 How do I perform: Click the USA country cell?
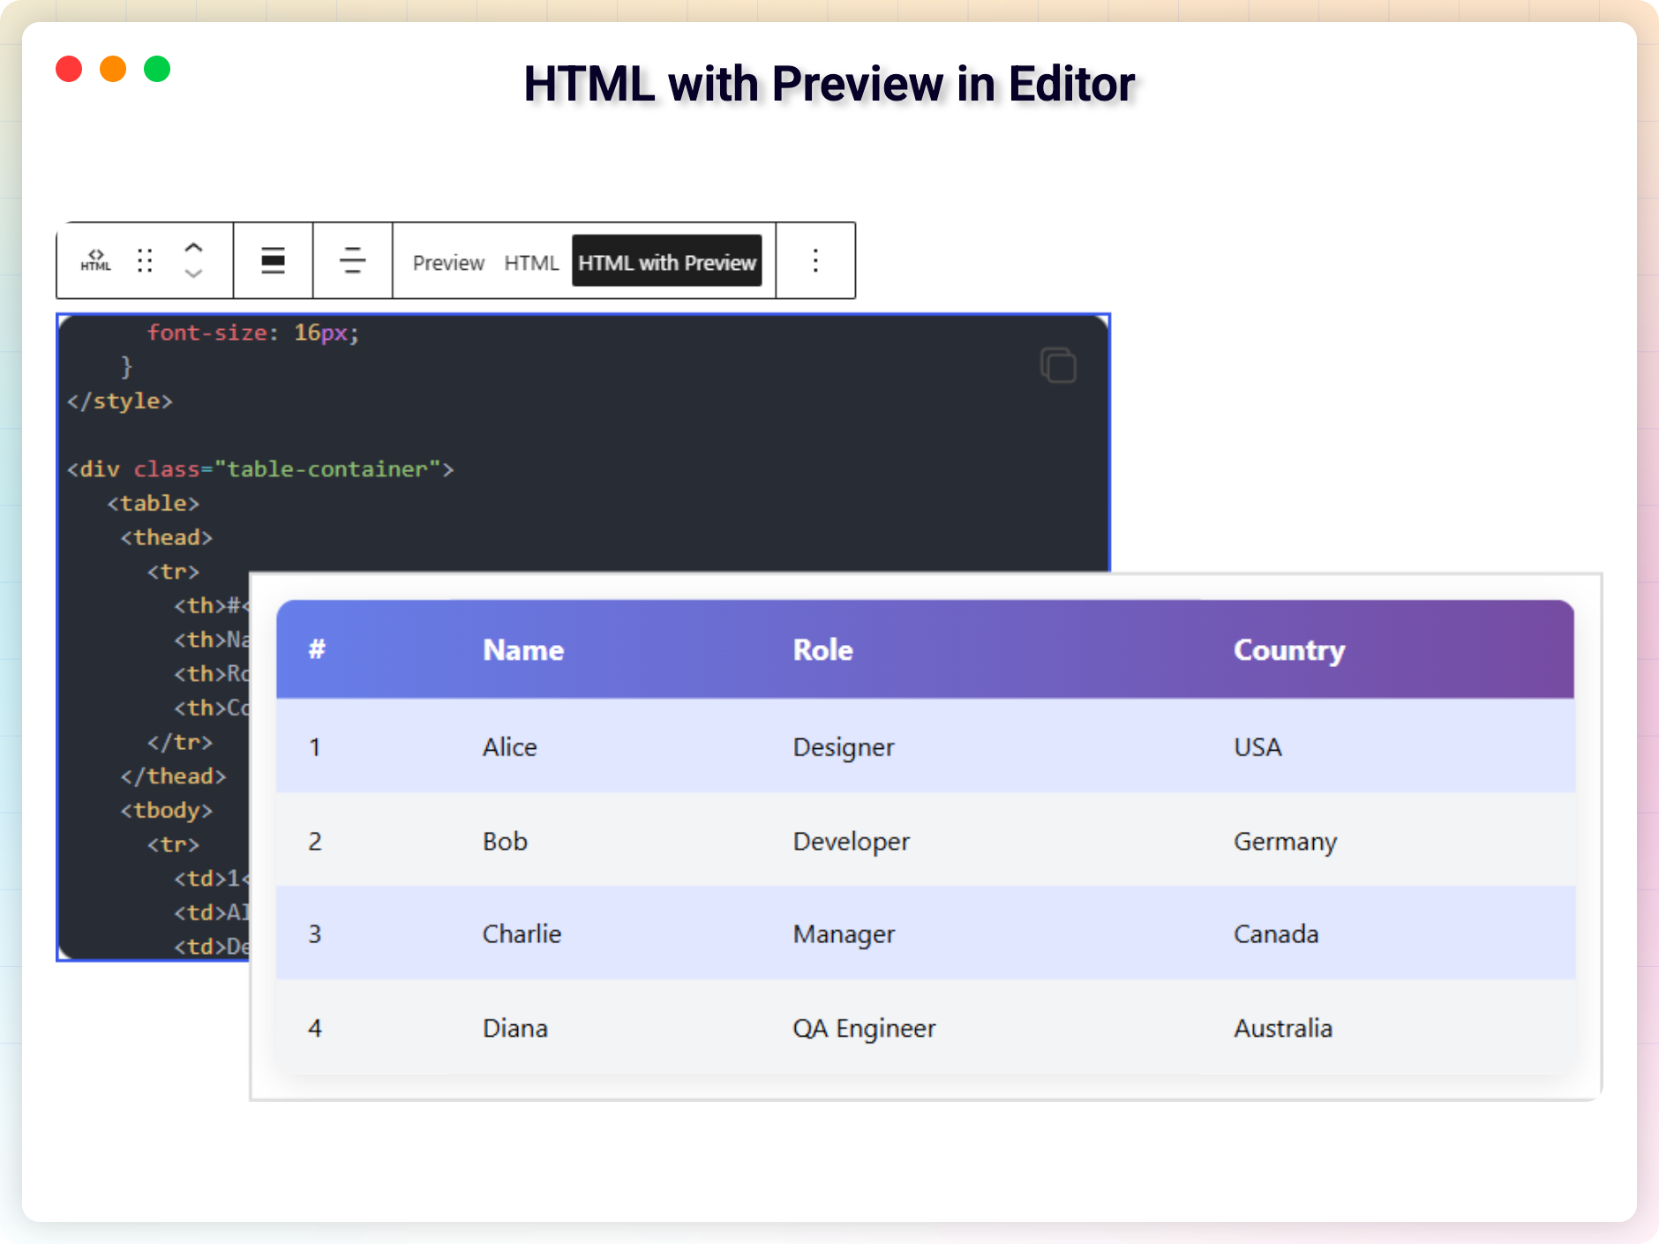click(x=1257, y=746)
